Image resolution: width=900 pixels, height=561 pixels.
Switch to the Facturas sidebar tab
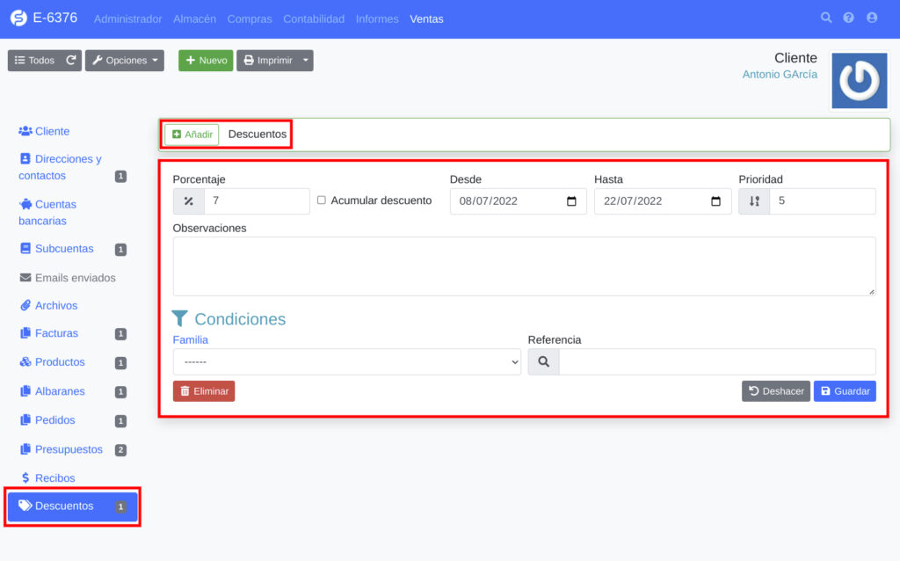(56, 333)
